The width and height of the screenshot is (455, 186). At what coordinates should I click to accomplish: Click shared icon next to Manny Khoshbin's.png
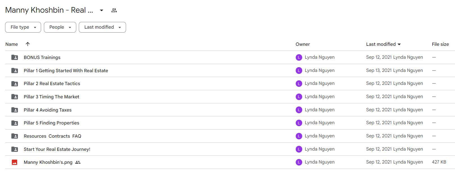78,162
